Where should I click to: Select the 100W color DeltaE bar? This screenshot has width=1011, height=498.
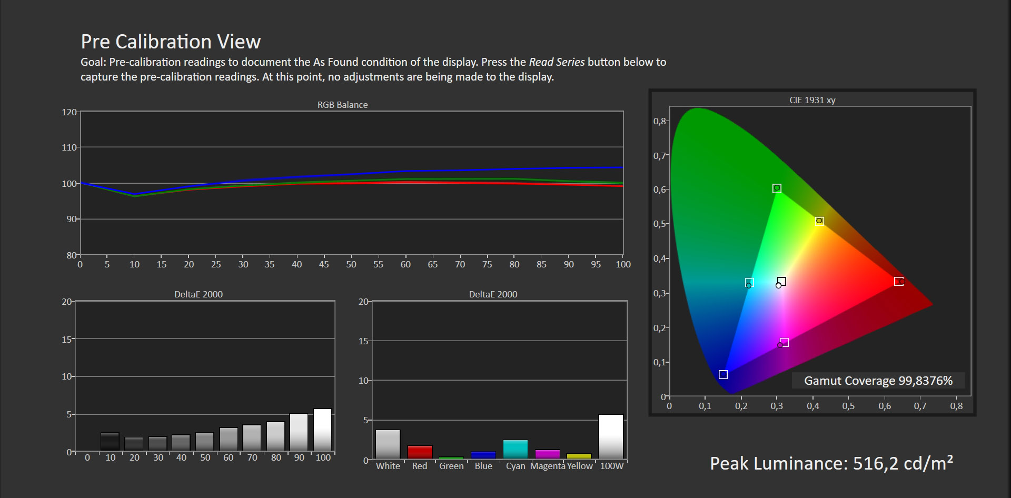click(611, 437)
